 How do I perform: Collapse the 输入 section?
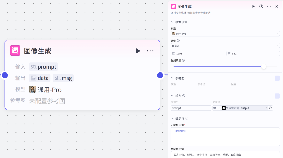[172, 96]
